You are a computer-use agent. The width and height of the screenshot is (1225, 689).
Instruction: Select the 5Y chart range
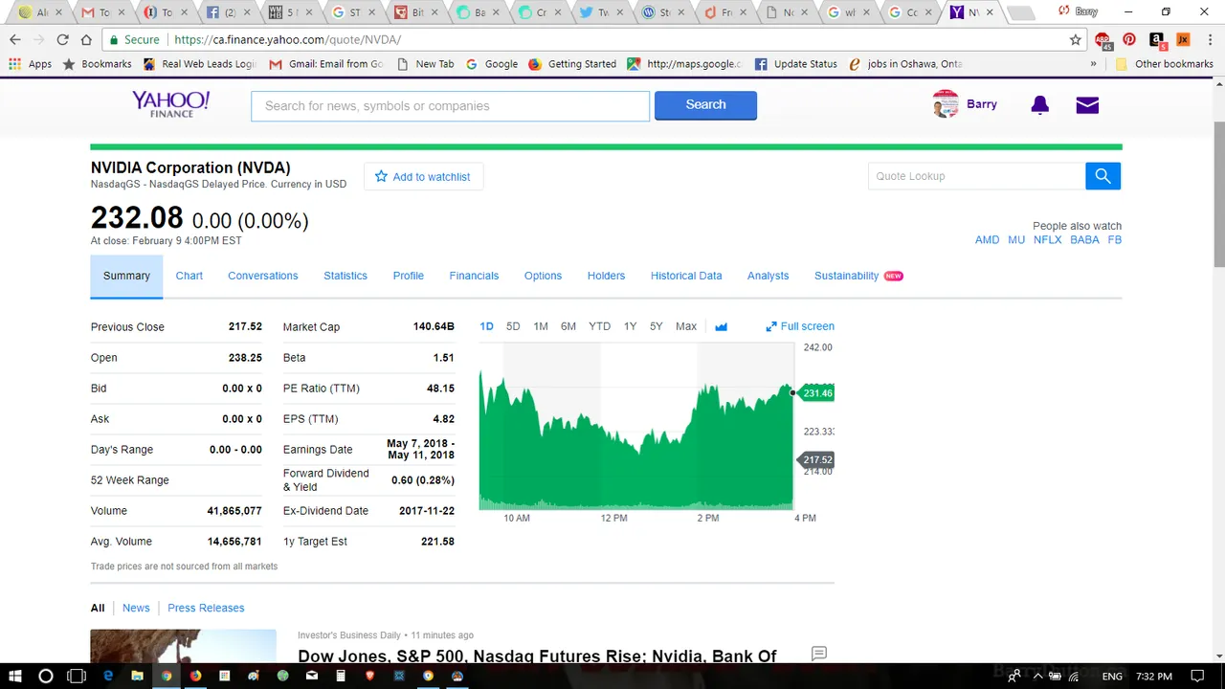coord(656,326)
